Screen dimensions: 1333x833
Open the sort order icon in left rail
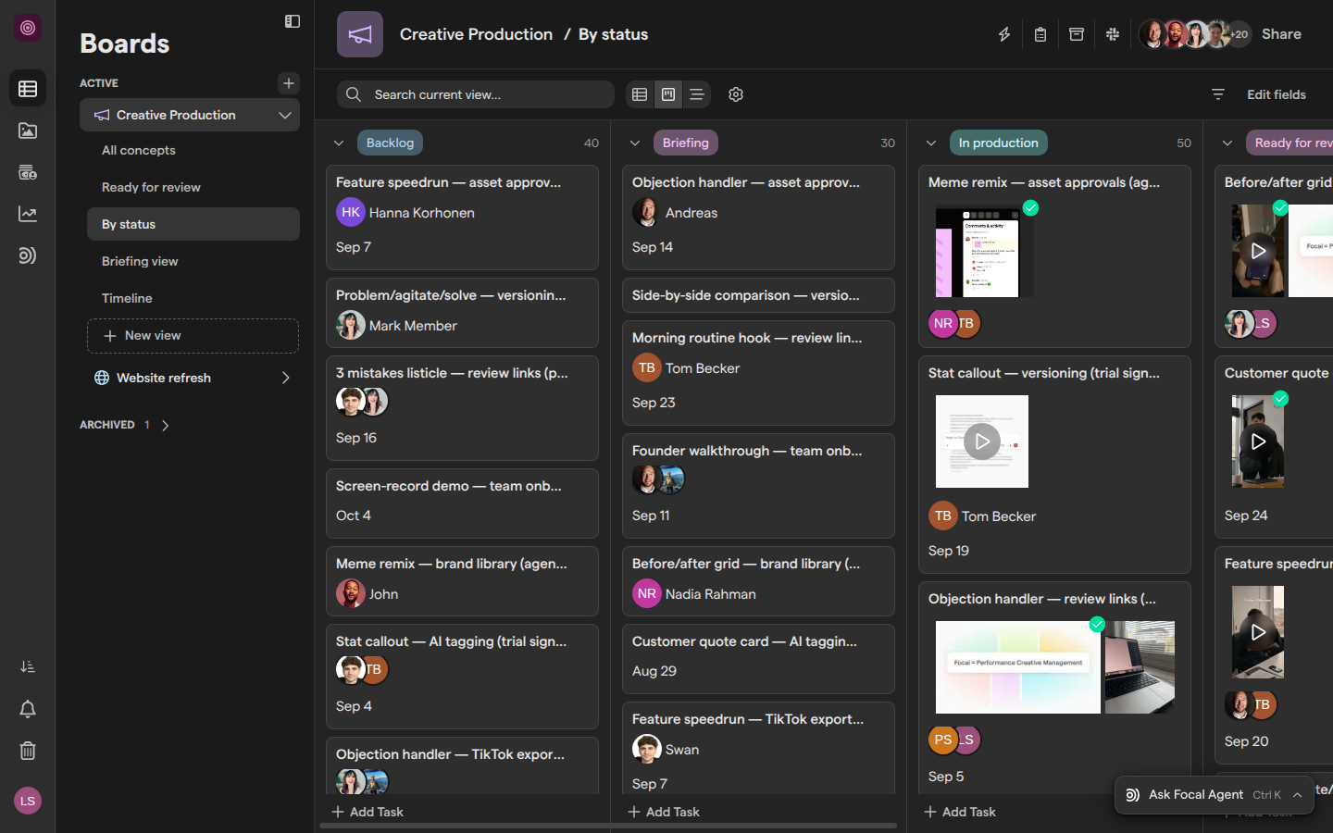(x=28, y=666)
